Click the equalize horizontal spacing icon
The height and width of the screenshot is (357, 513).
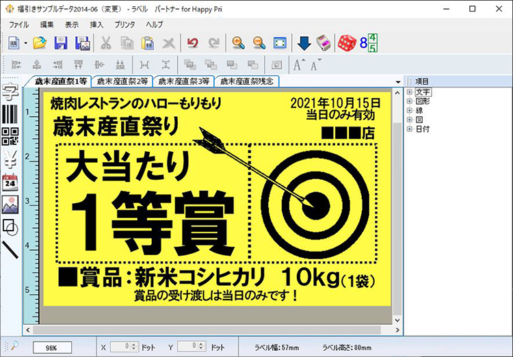click(144, 65)
